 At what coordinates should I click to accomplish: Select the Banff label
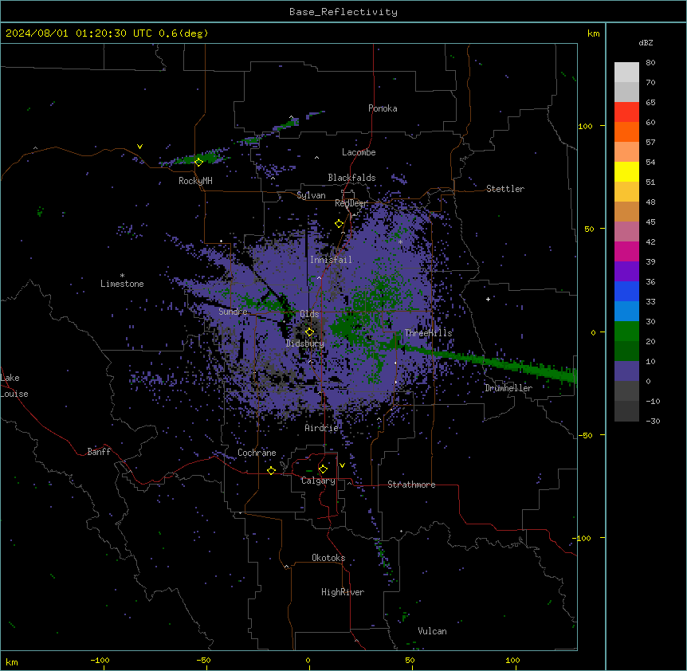pos(99,452)
